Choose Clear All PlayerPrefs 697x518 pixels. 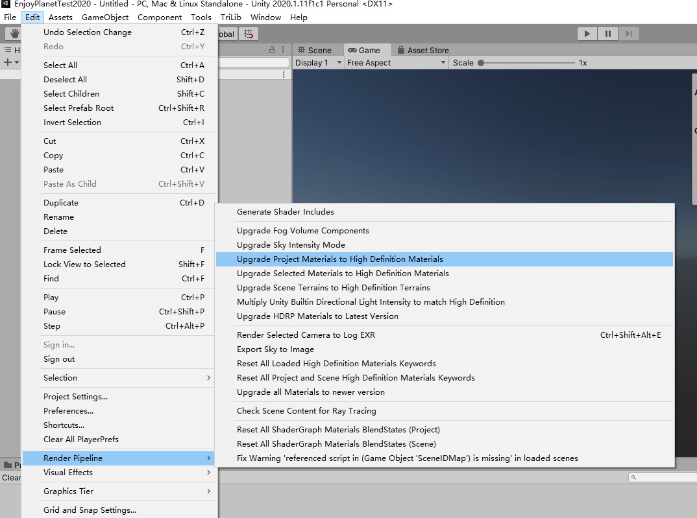click(120, 439)
